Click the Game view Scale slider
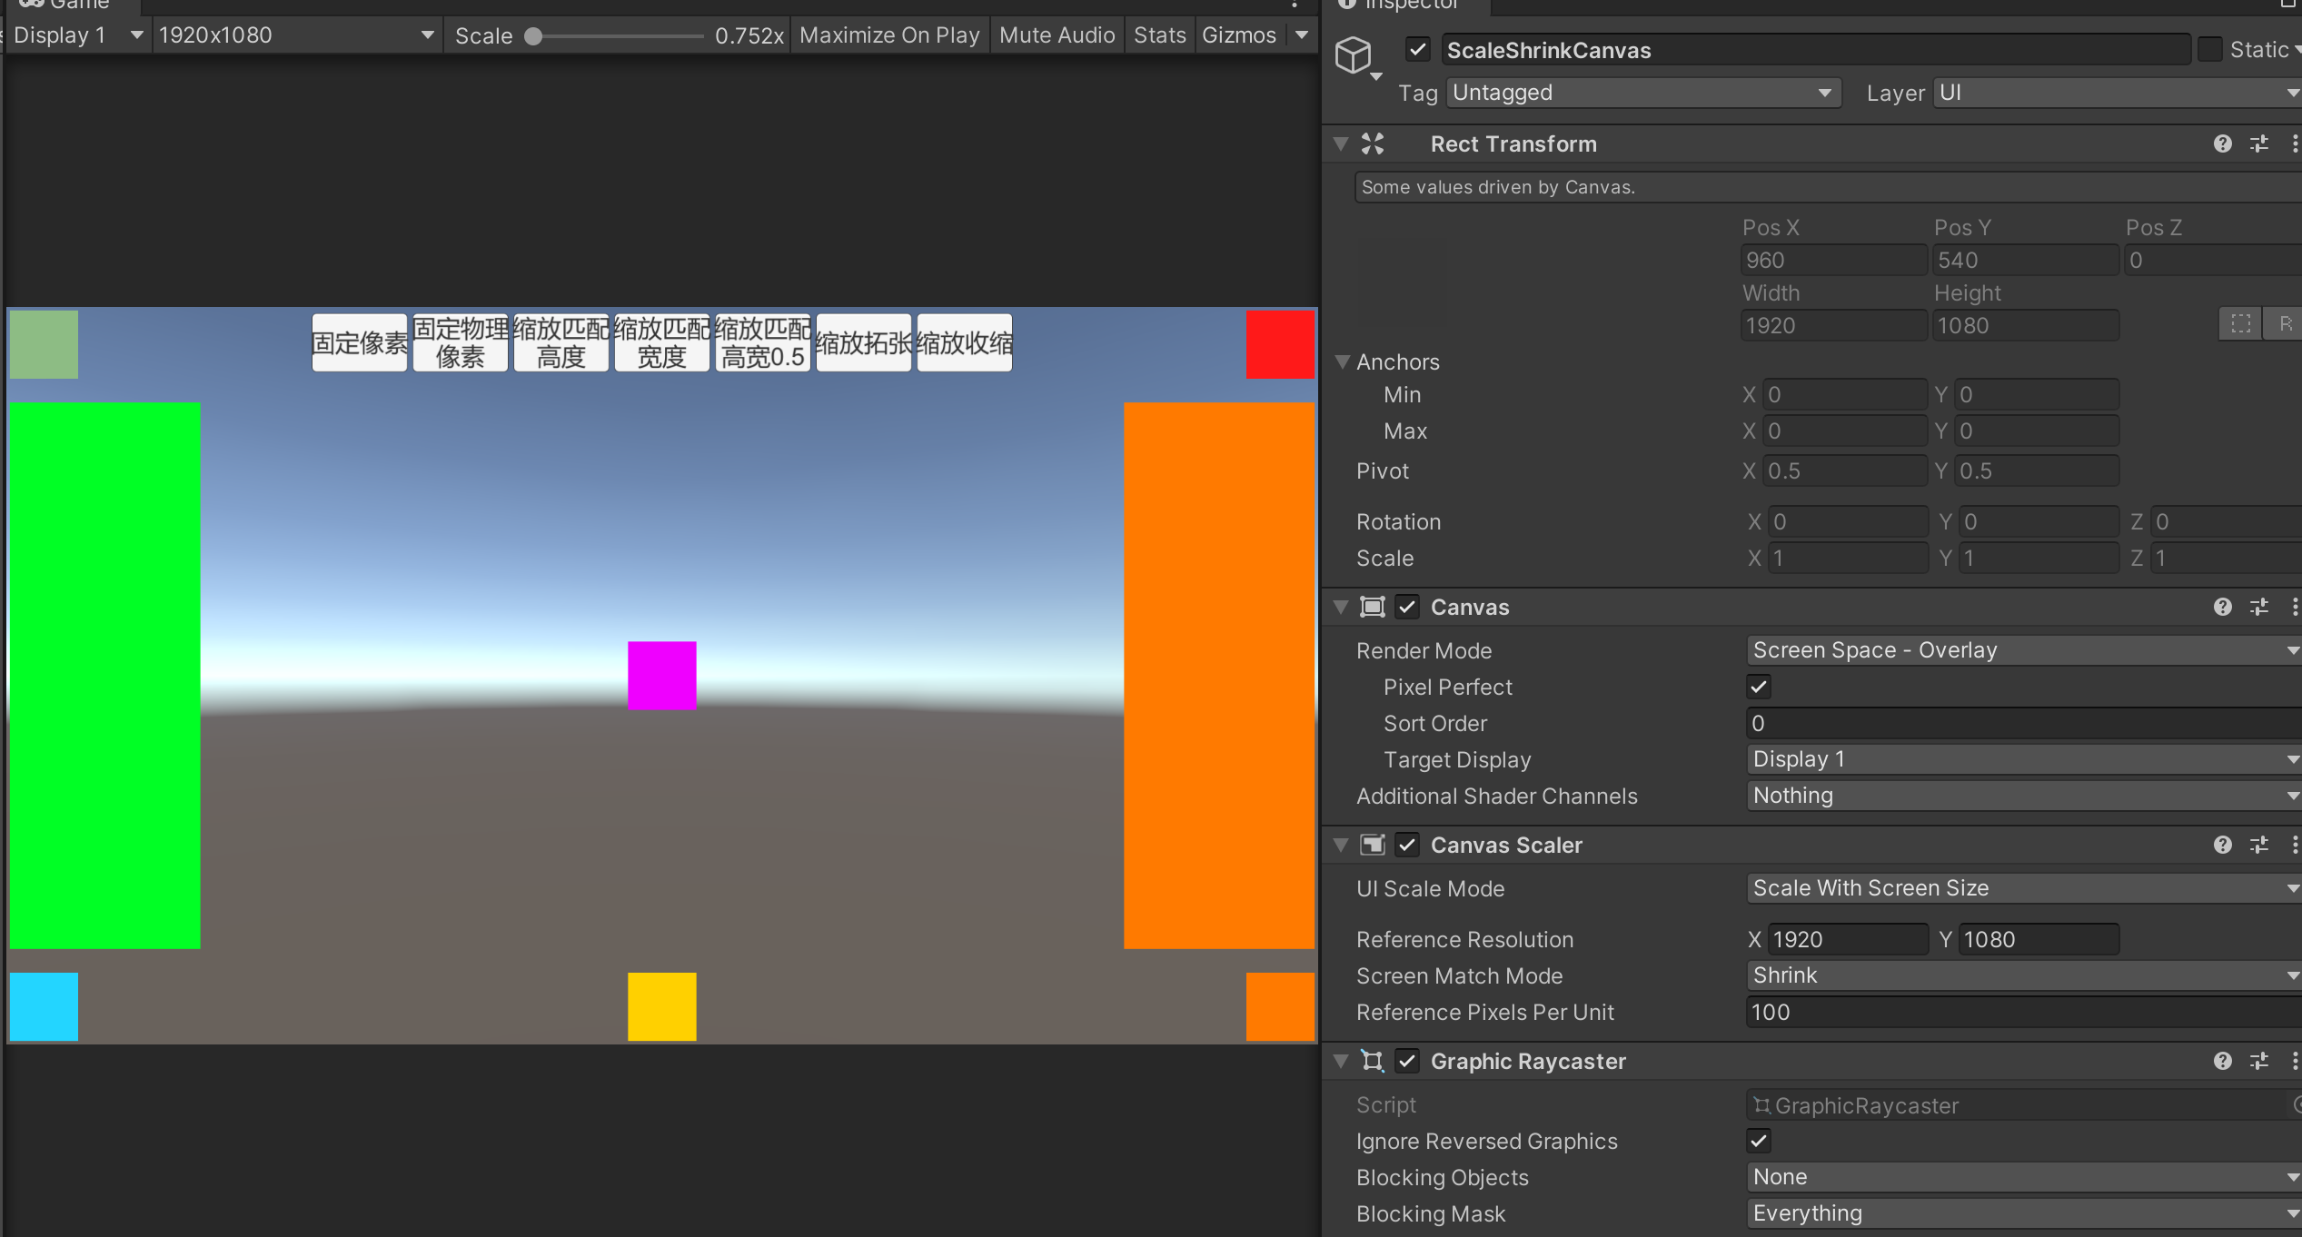 tap(618, 36)
